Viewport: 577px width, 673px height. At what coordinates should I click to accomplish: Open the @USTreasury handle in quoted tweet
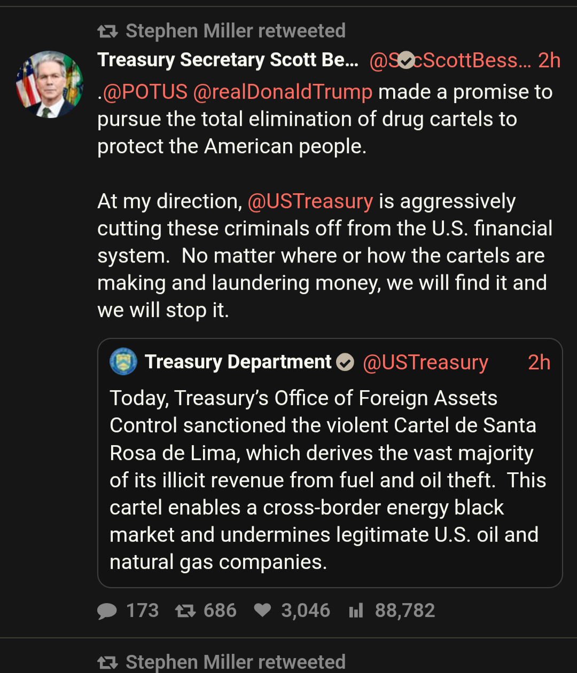pos(425,362)
